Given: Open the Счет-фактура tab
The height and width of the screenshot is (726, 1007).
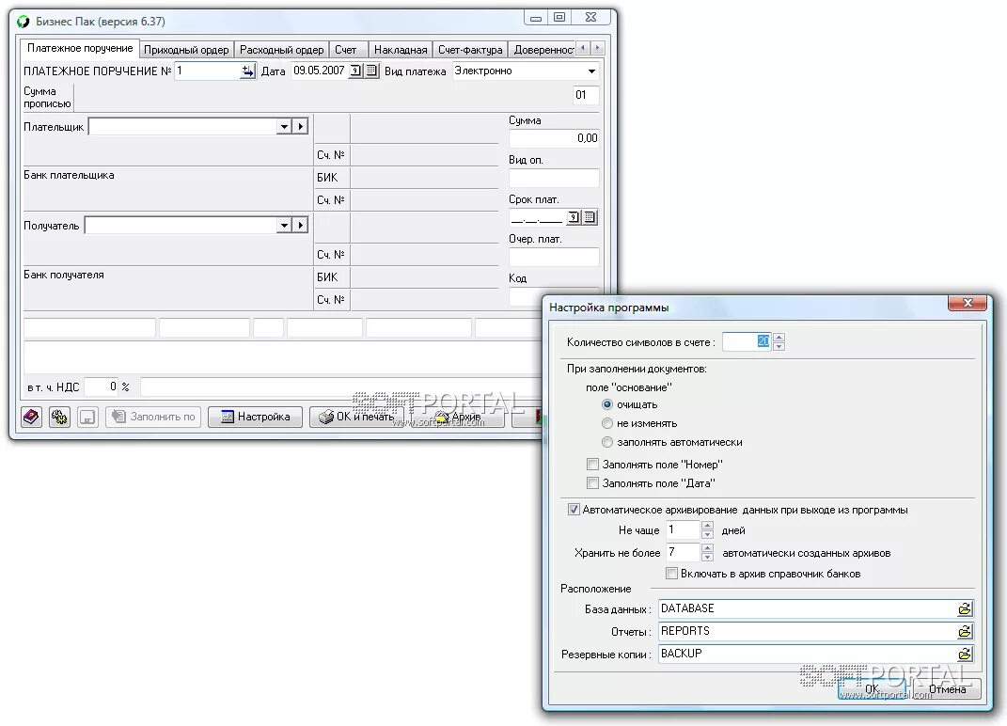Looking at the screenshot, I should 470,50.
